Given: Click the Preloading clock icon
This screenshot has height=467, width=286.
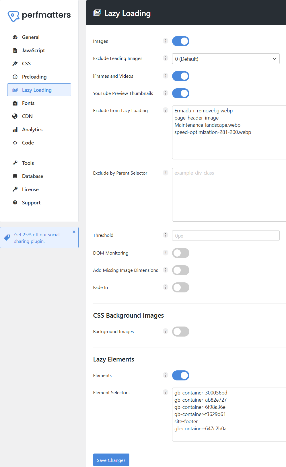Looking at the screenshot, I should click(15, 77).
